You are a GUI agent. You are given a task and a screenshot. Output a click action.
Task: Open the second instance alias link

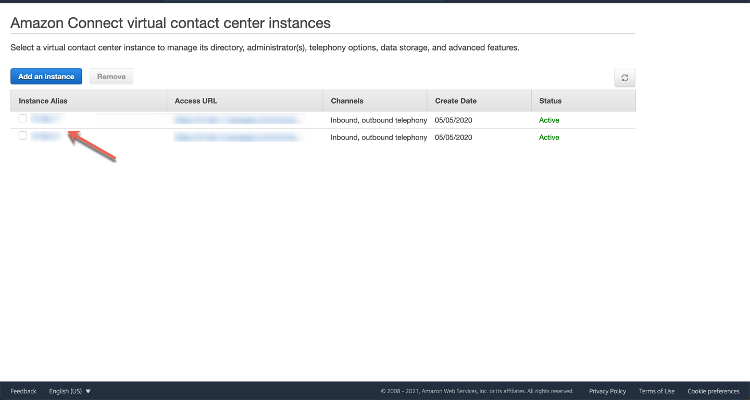45,136
